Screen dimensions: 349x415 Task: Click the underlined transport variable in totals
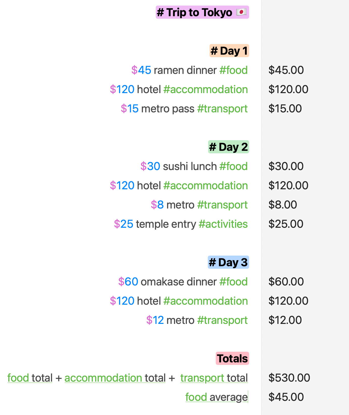(202, 378)
